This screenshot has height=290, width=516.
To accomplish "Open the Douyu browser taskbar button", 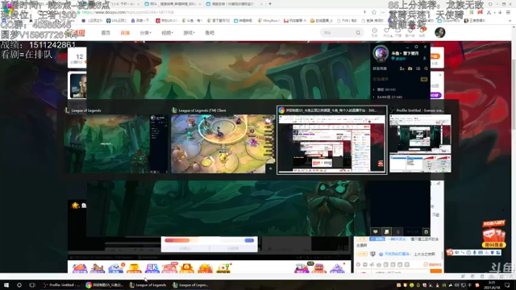I will coord(105,285).
